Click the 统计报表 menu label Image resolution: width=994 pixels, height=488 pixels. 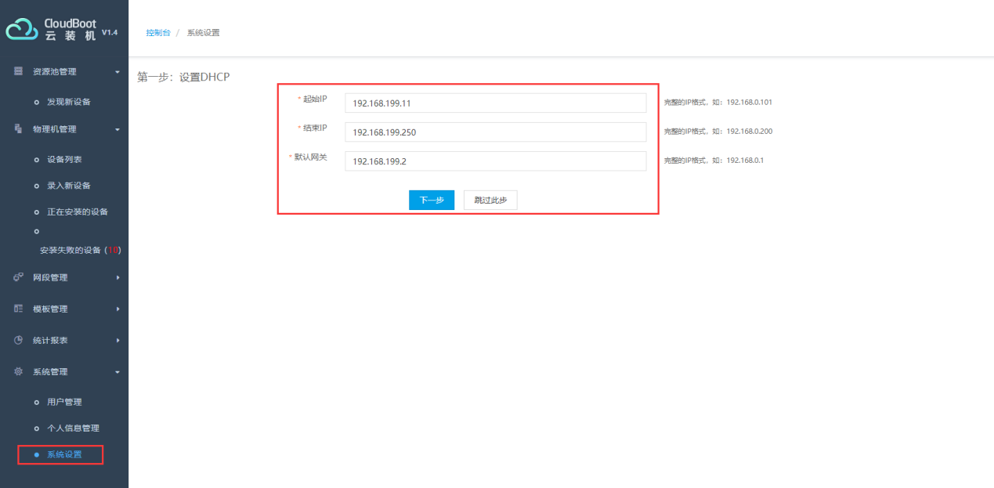(50, 340)
